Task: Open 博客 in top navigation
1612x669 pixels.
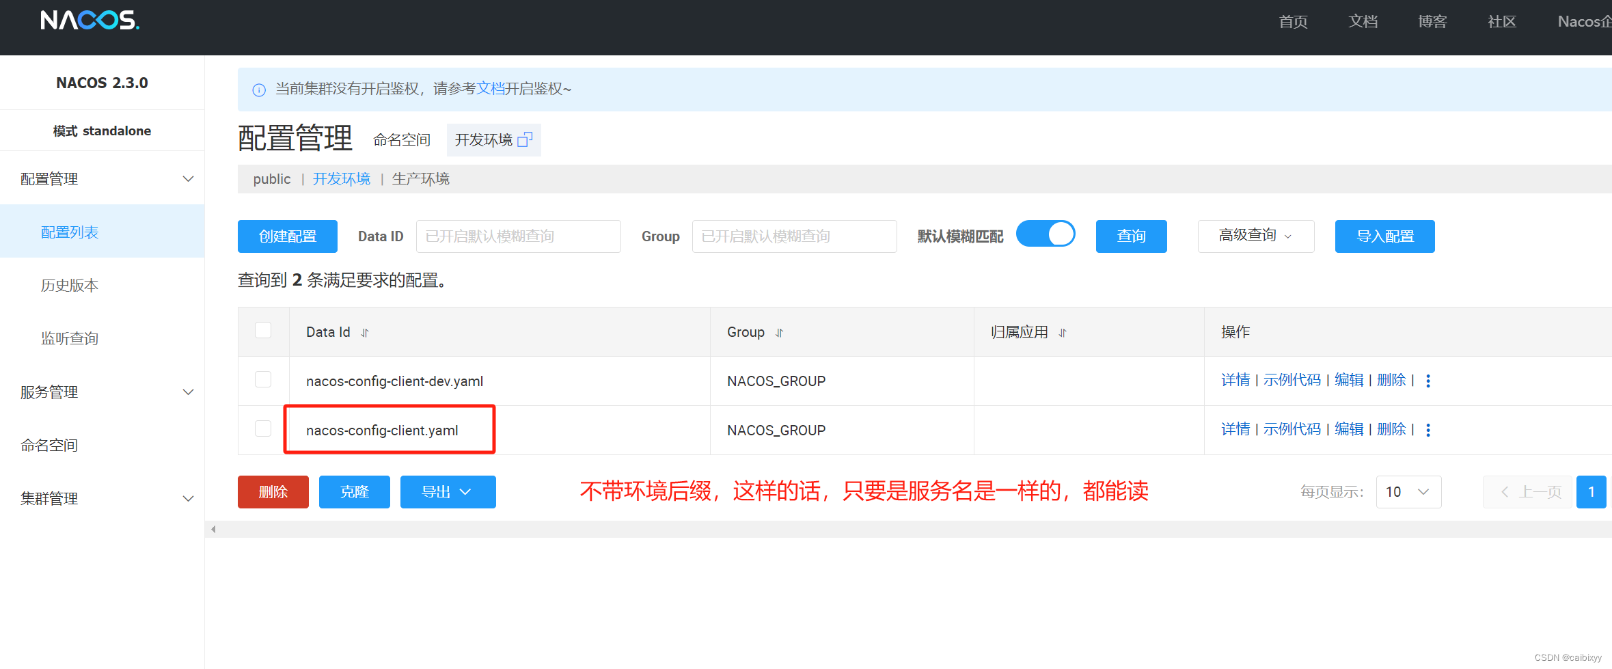Action: (1432, 21)
